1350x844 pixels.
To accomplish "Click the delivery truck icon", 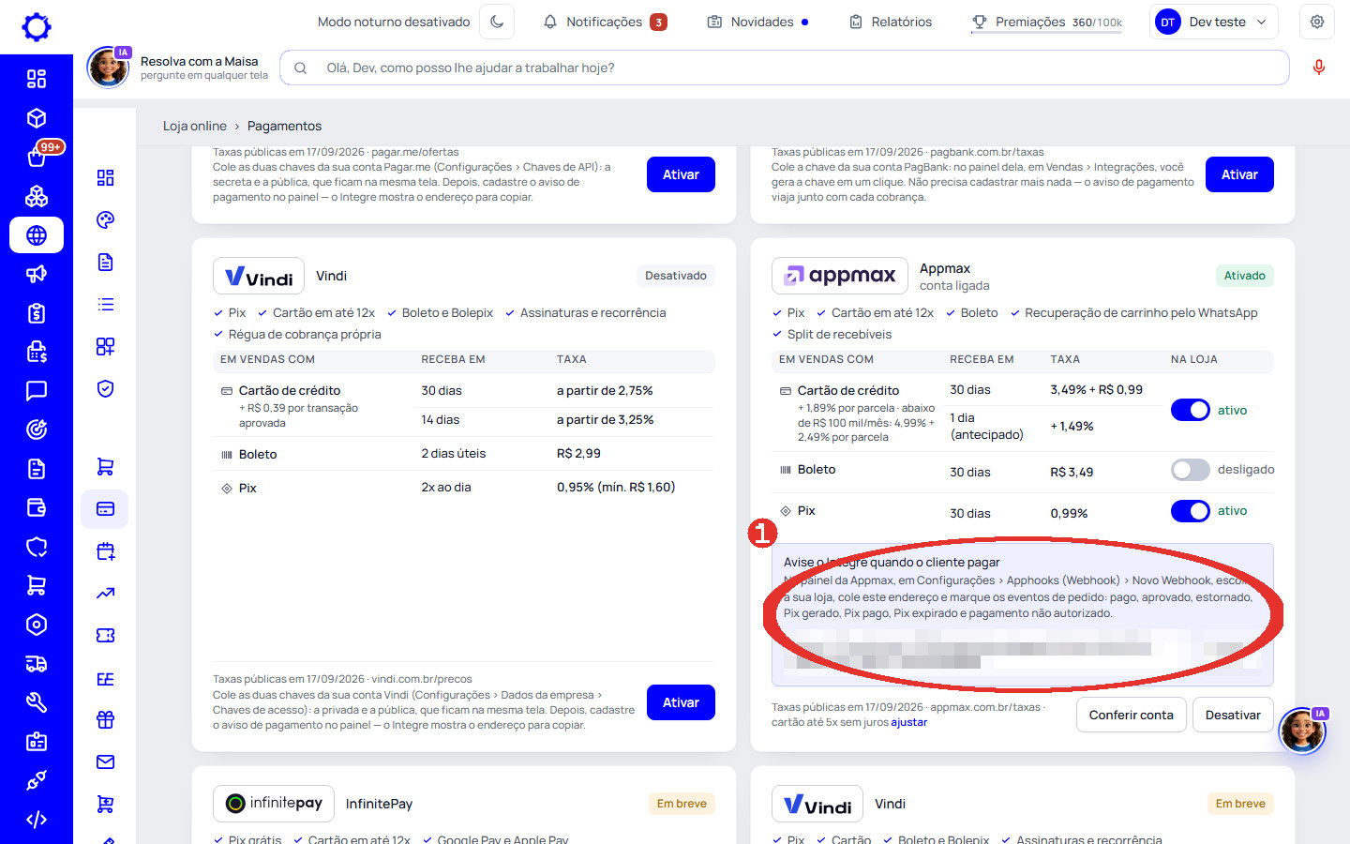I will pos(37,664).
